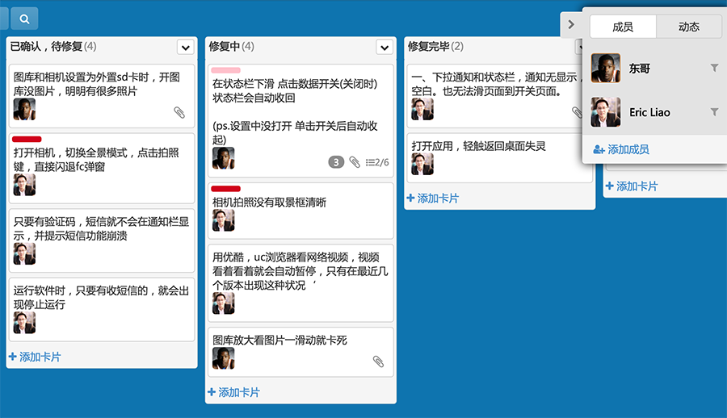Click avatar on 下拉通知和状态栏 card
Screen dimensions: 727x418
[x=422, y=110]
